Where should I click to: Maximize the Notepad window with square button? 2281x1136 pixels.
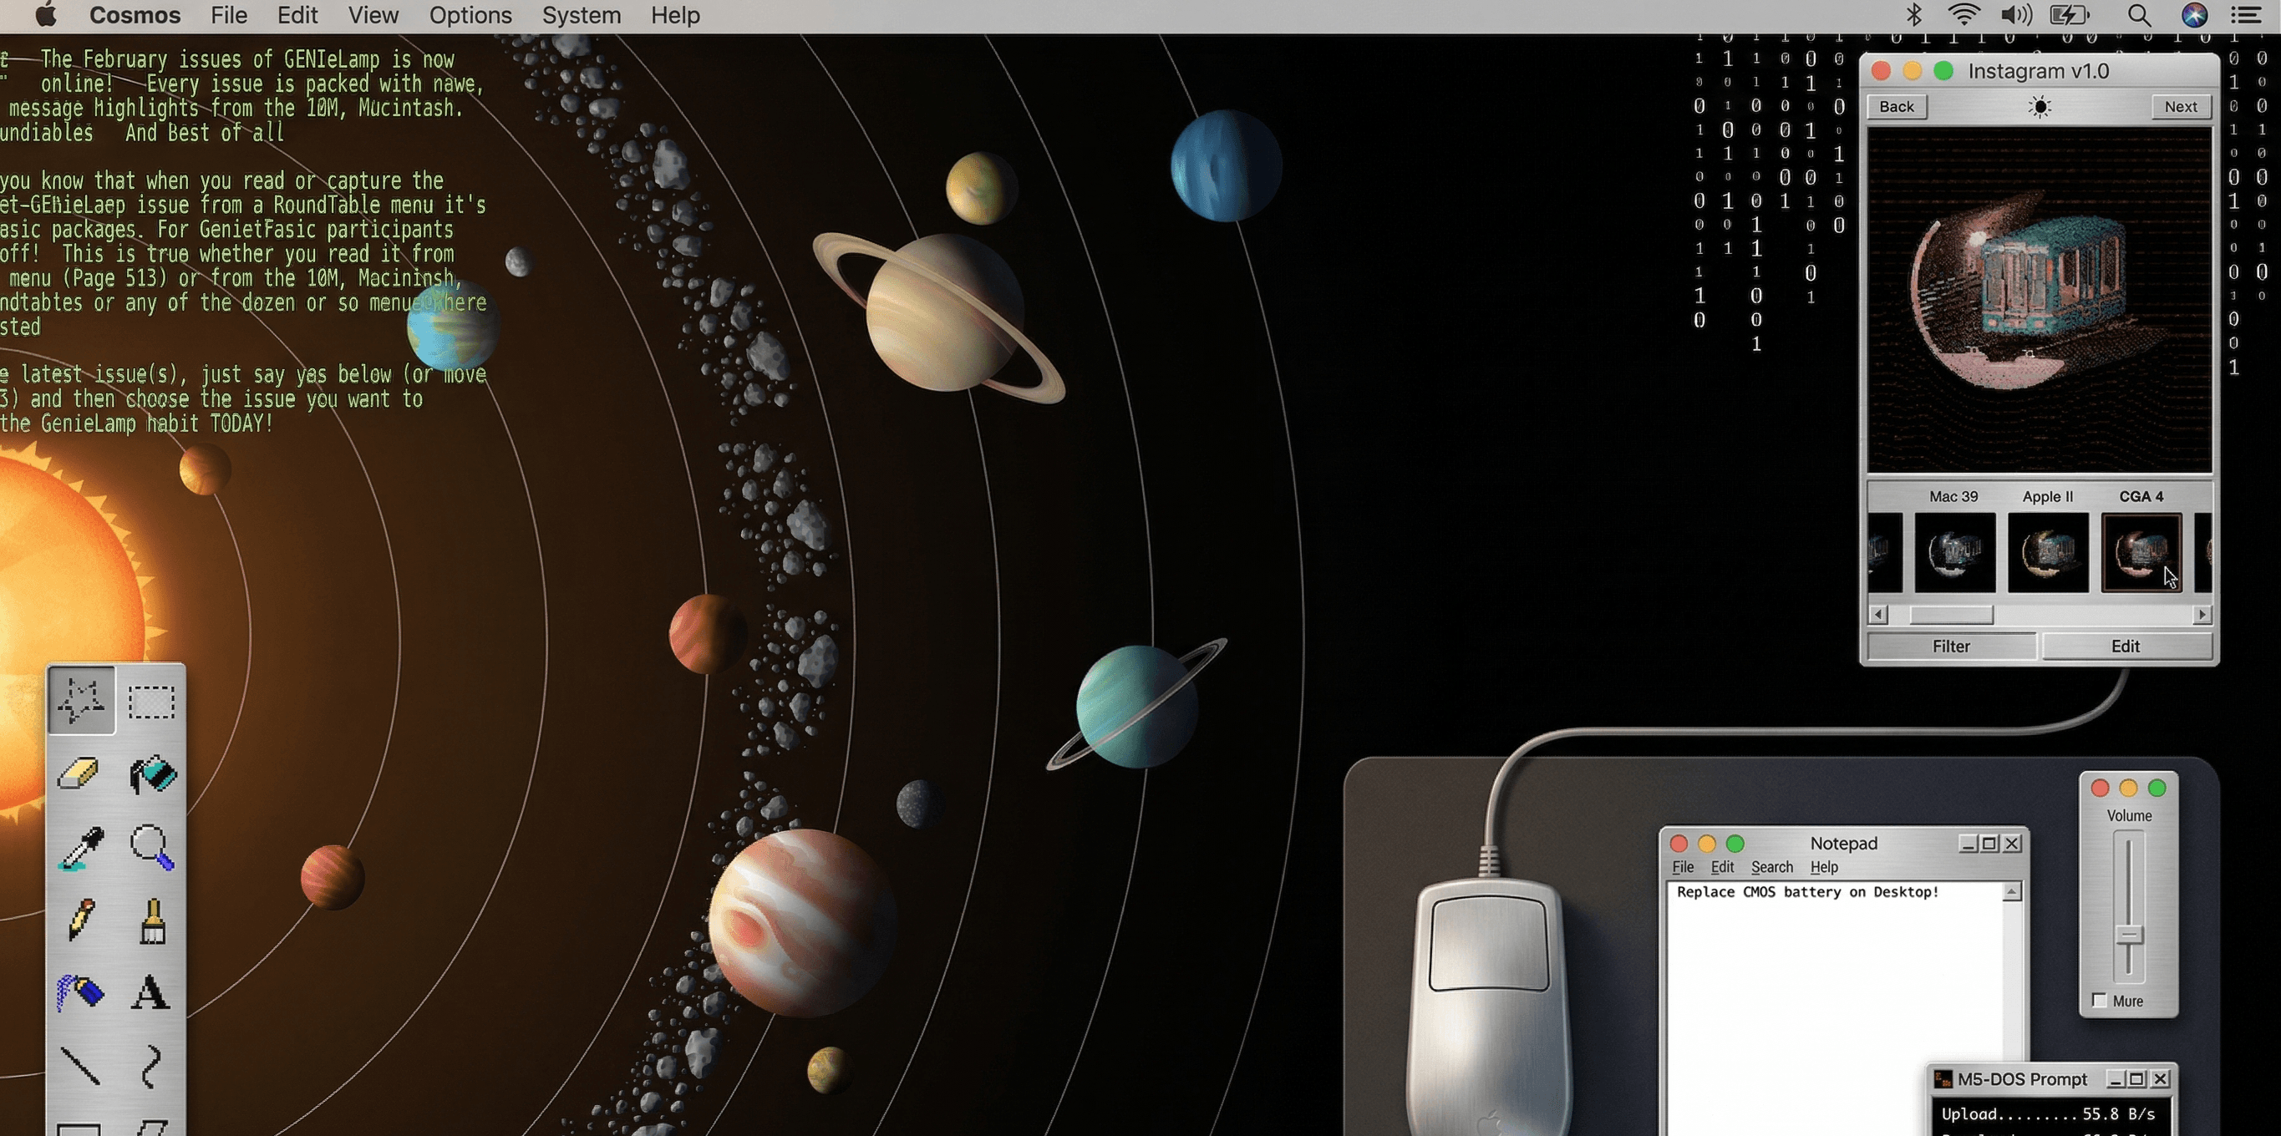[x=1989, y=843]
